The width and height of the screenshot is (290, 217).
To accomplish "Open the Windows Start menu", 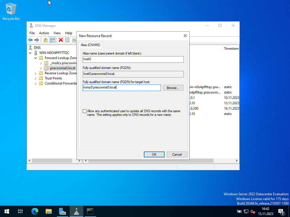I will 7,211.
